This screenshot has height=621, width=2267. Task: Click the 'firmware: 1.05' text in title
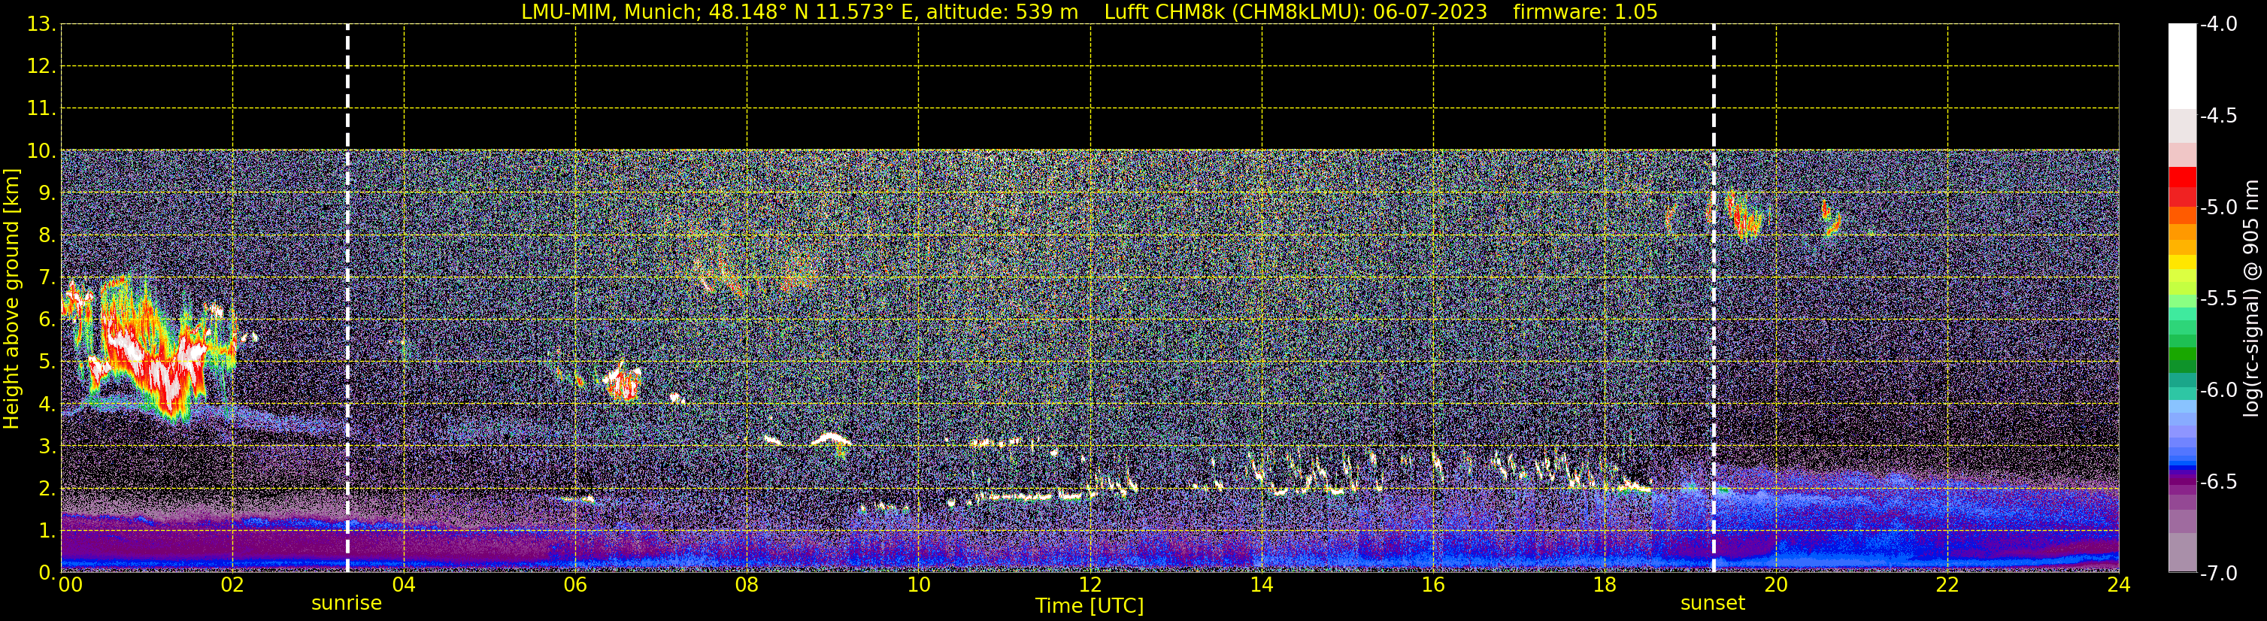point(1585,12)
